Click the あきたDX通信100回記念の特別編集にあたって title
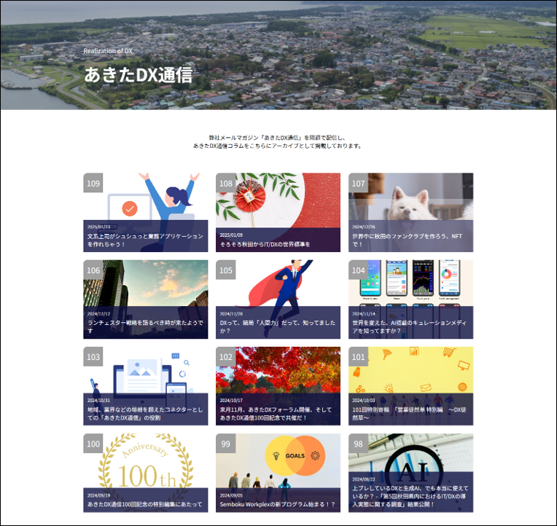Viewport: 557px width, 526px height. point(144,504)
